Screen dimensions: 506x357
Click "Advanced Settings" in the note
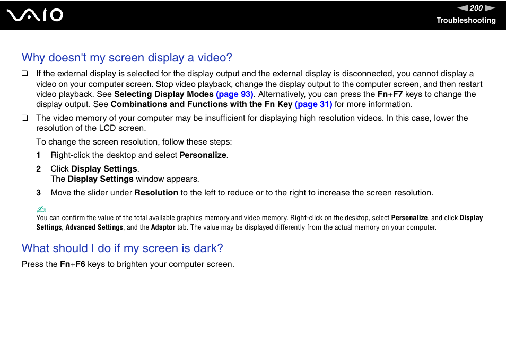[x=94, y=227]
